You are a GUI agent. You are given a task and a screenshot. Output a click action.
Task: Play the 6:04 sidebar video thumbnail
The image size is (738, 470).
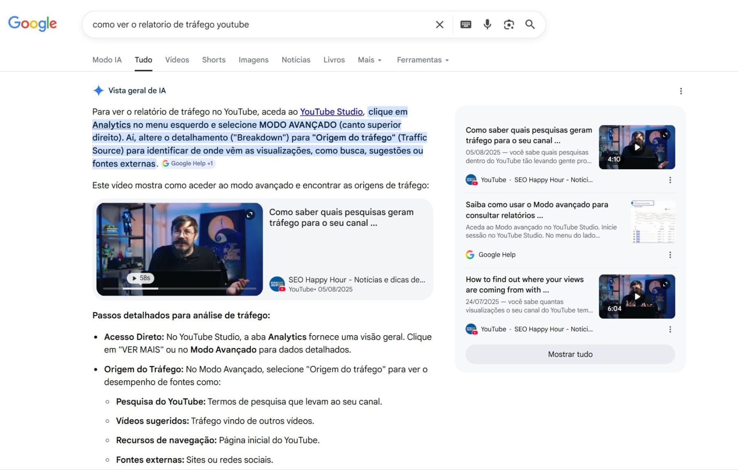637,296
